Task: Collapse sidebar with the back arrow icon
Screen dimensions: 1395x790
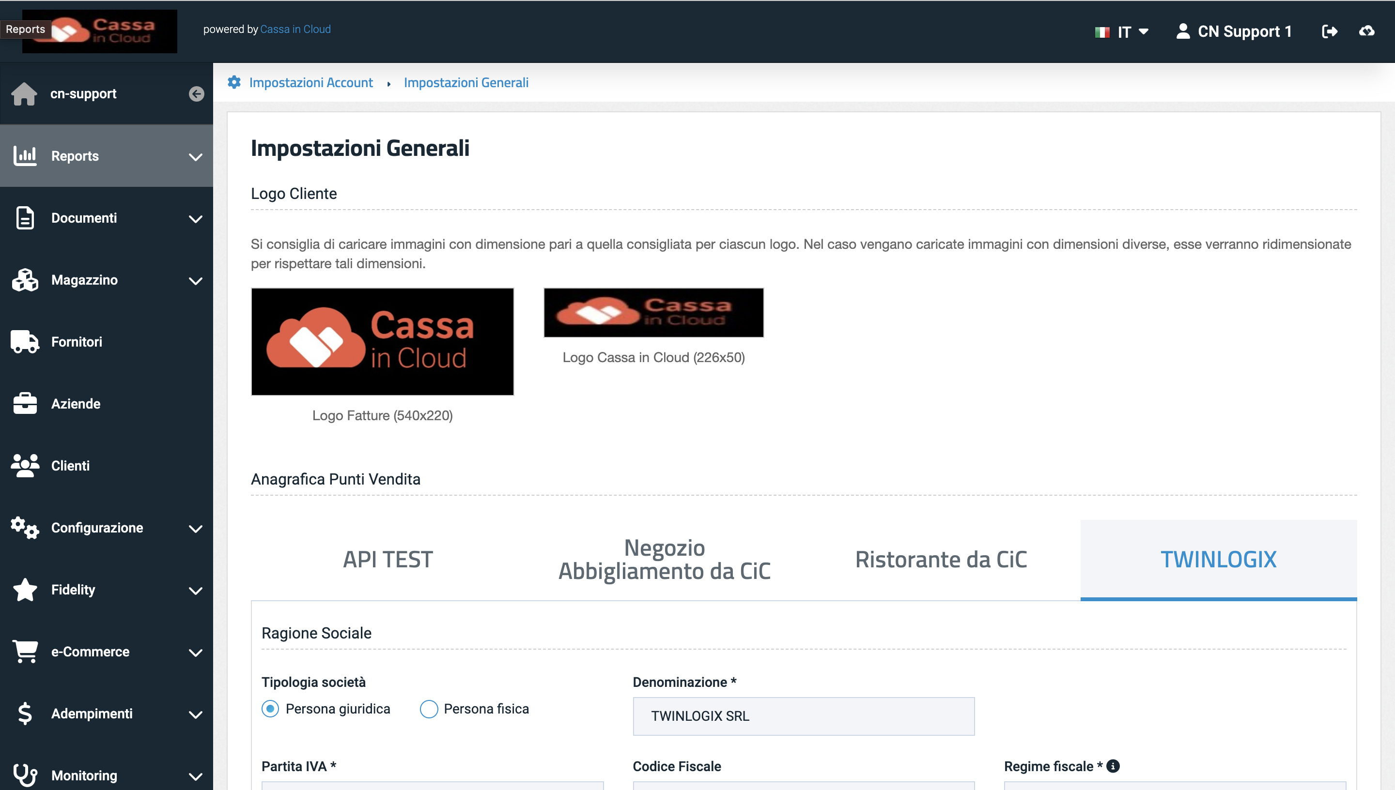Action: coord(197,94)
